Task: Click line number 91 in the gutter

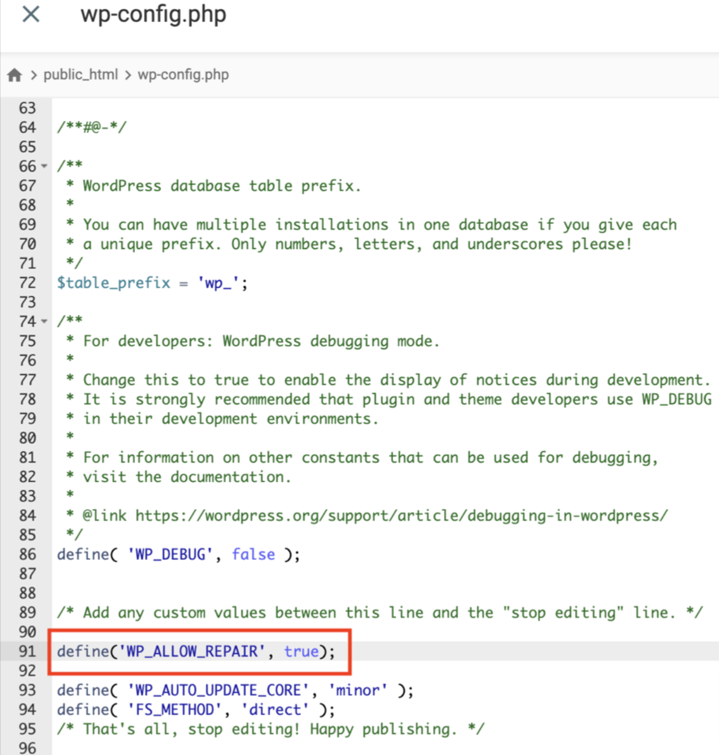Action: pyautogui.click(x=26, y=652)
